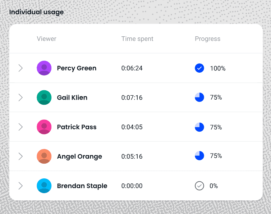Viewport: 271px width, 214px height.
Task: Open Angel Orange's row with chevron
Action: click(20, 156)
